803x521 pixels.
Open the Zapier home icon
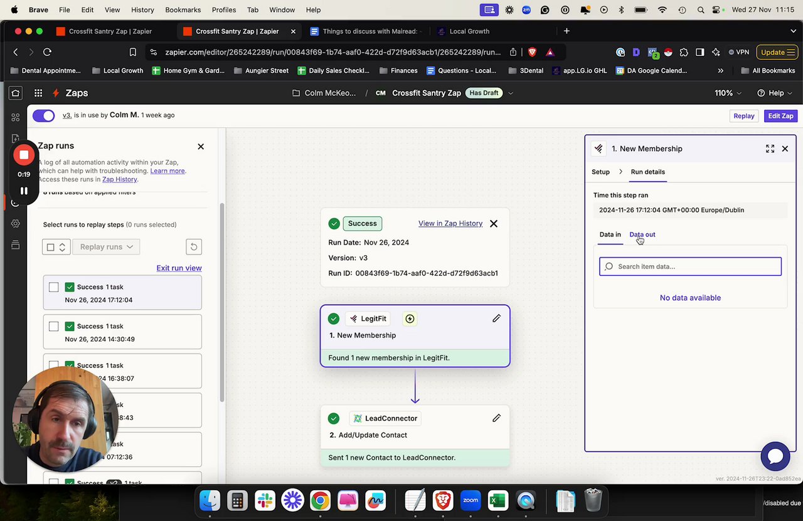coord(16,93)
